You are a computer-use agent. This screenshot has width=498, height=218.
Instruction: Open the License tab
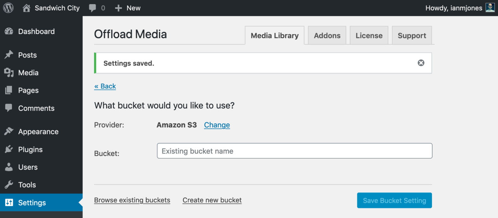click(369, 35)
